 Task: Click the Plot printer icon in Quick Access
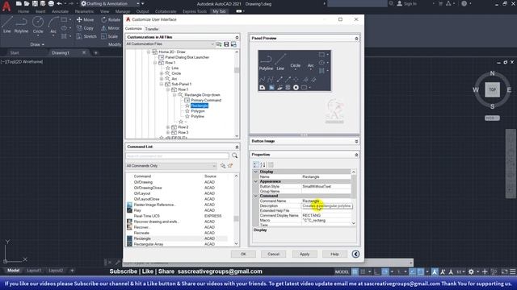pyautogui.click(x=51, y=3)
